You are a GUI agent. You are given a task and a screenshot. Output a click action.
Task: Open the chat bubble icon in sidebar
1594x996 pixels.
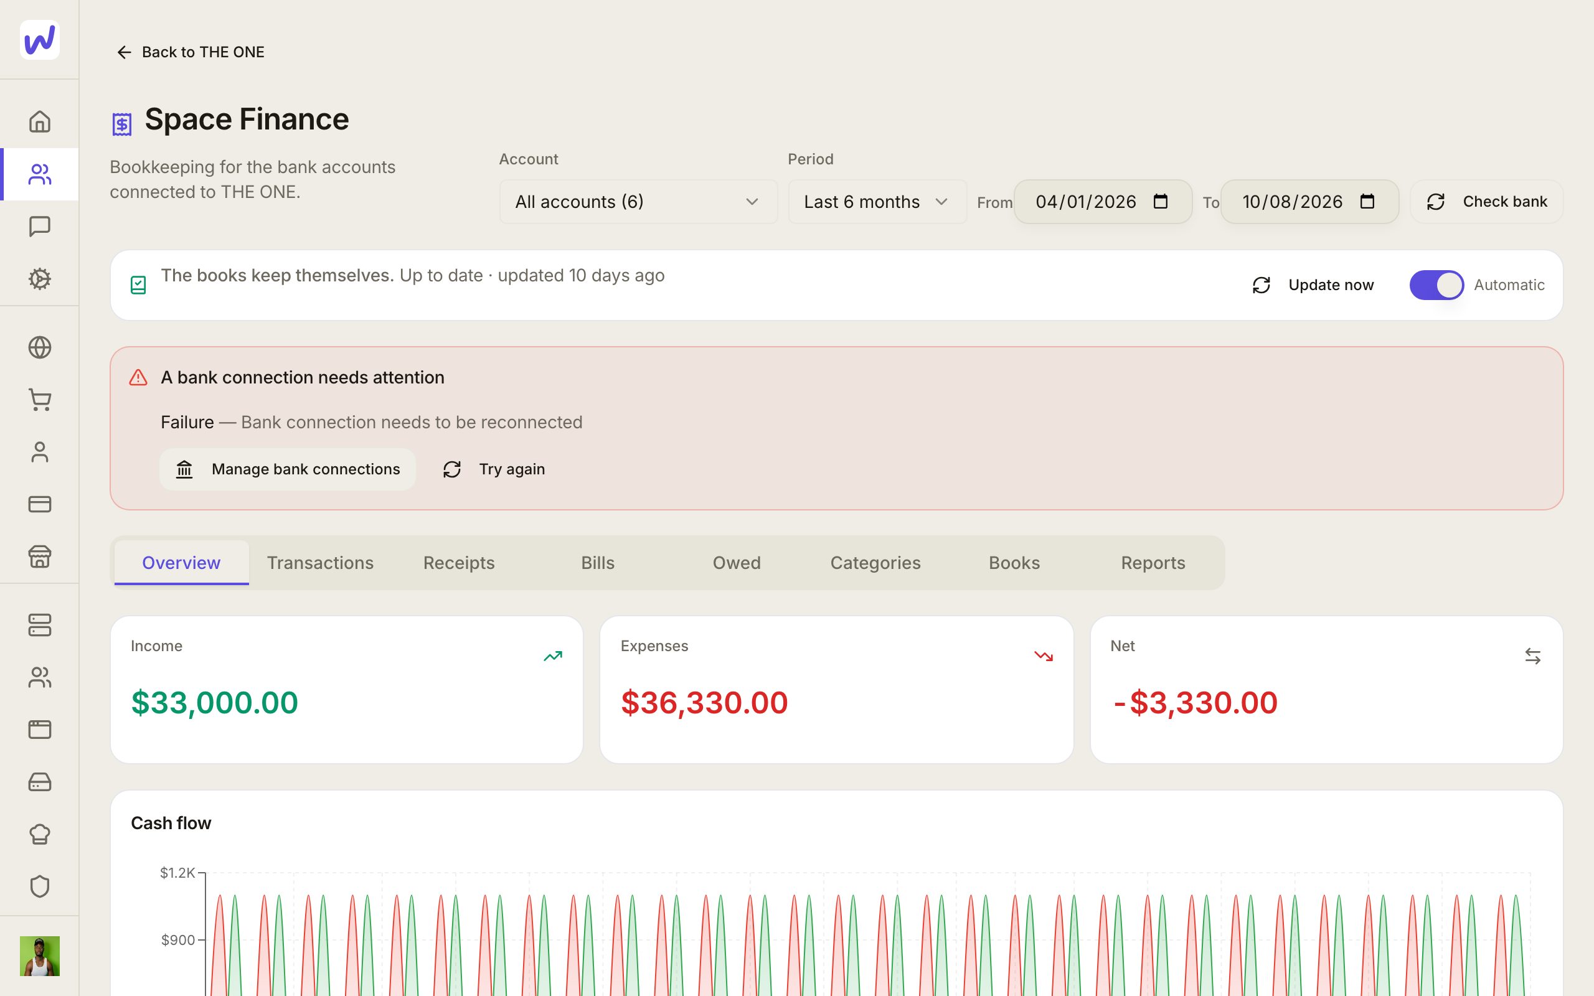pyautogui.click(x=39, y=227)
